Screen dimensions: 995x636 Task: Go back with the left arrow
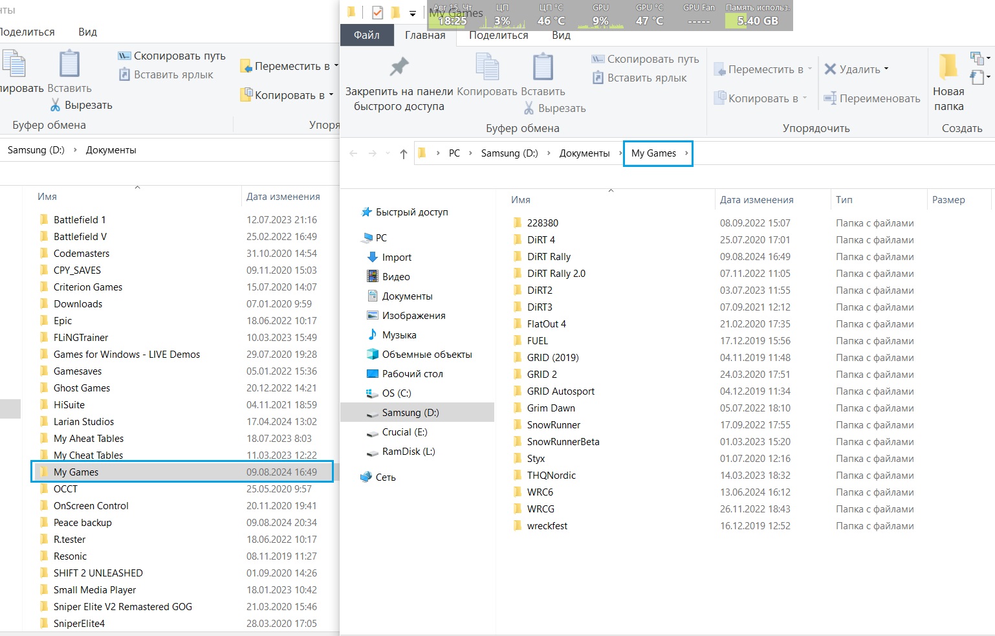(353, 153)
